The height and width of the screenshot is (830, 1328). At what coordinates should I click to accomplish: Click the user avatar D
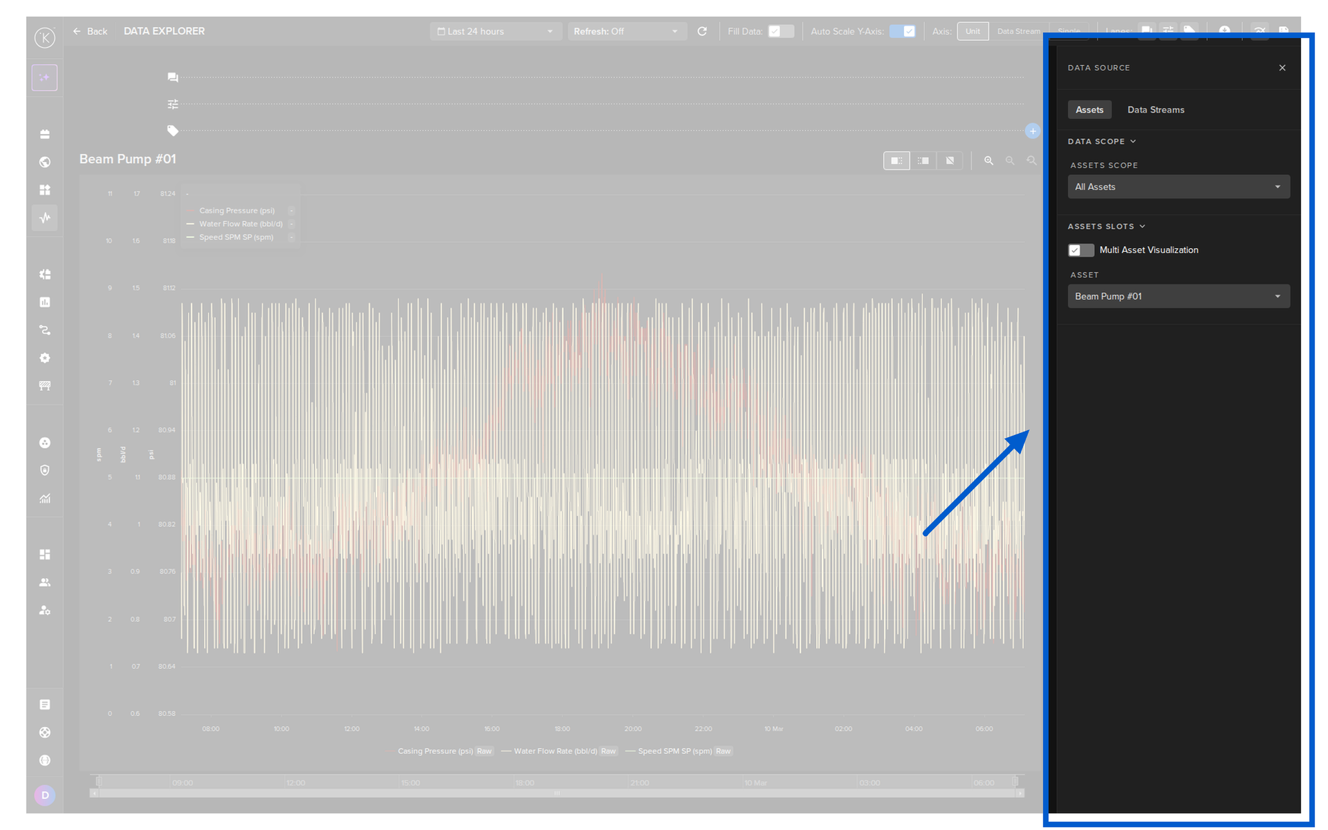pyautogui.click(x=45, y=795)
